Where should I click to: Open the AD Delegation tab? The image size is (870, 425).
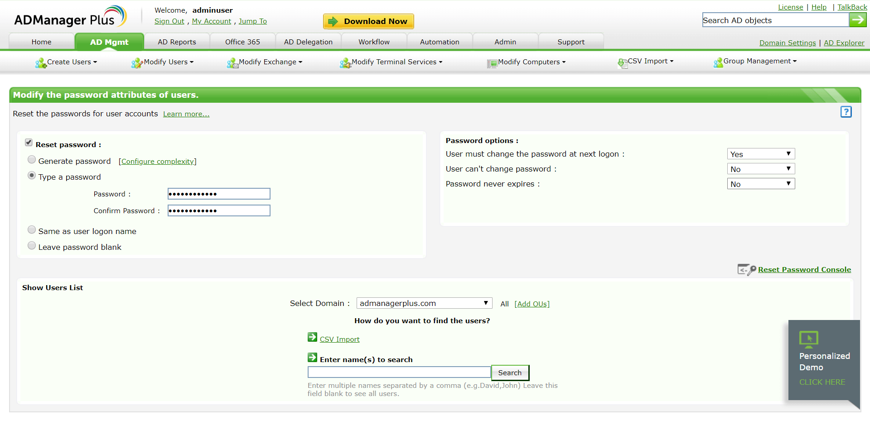coord(308,42)
